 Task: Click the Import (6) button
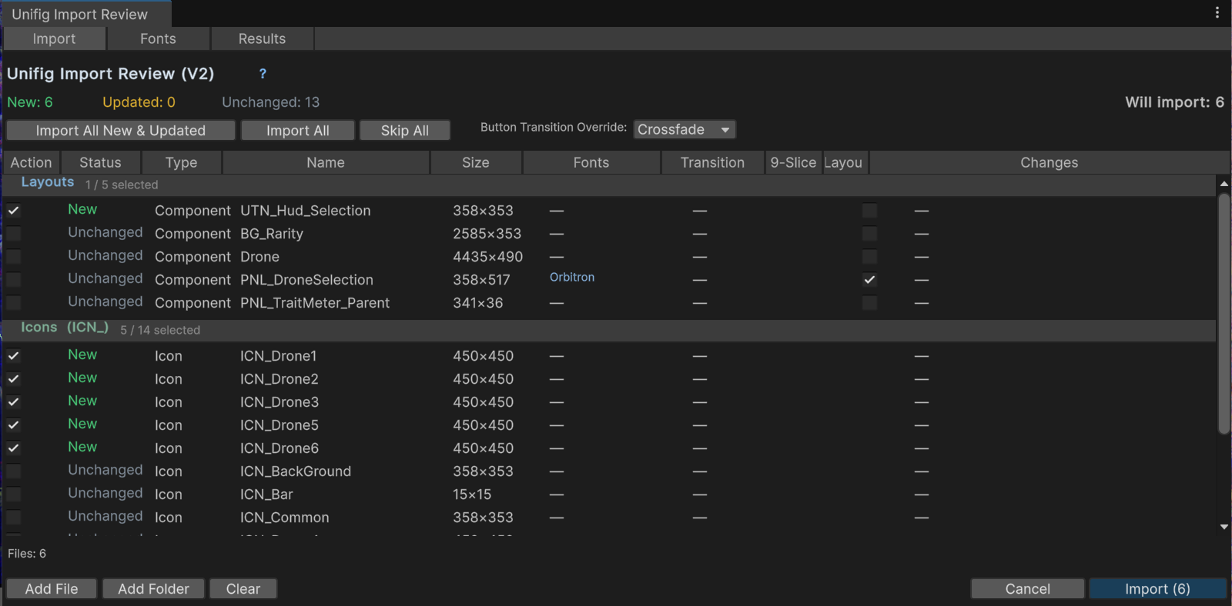point(1157,588)
